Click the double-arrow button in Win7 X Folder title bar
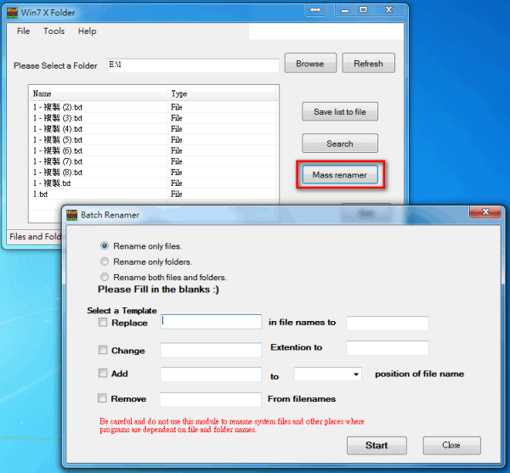The height and width of the screenshot is (473, 510). [x=315, y=9]
